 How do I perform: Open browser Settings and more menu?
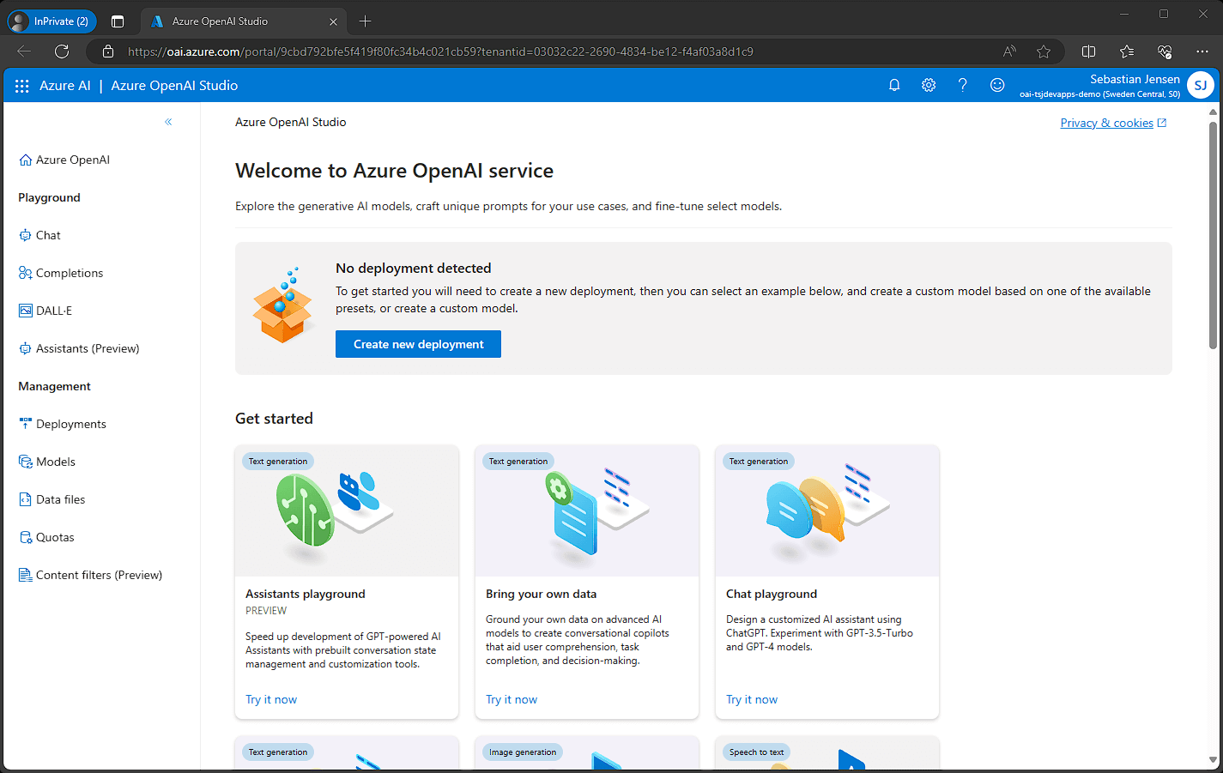[x=1202, y=51]
